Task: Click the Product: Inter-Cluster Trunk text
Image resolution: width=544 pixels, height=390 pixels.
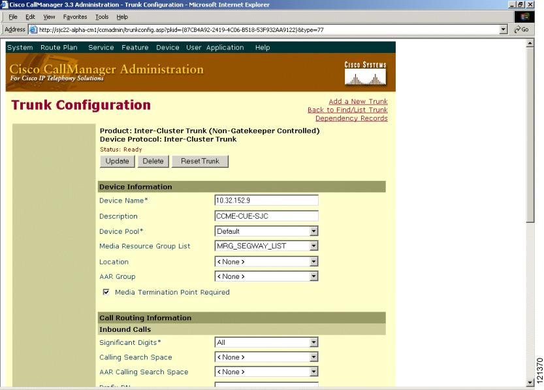Action: click(x=210, y=131)
